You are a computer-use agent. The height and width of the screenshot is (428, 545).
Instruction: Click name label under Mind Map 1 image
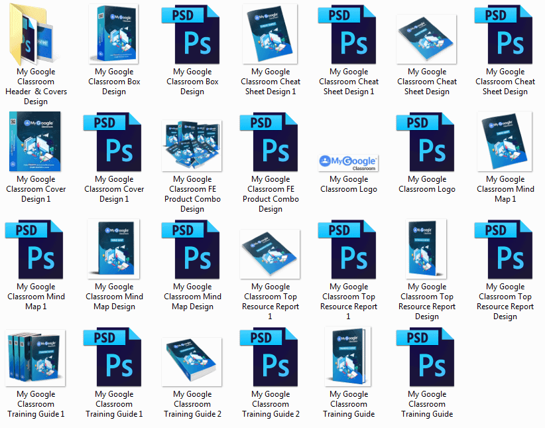coord(505,189)
